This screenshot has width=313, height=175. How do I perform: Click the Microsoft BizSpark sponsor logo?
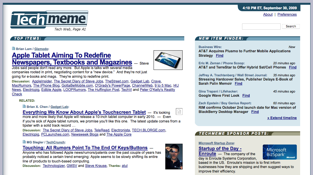(279, 152)
